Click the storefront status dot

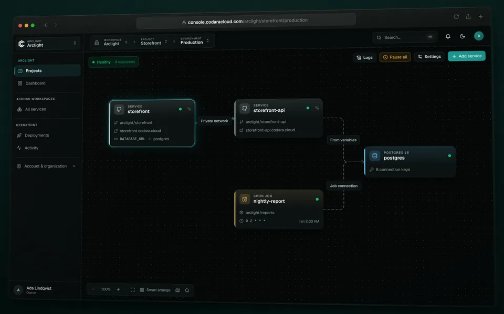180,109
